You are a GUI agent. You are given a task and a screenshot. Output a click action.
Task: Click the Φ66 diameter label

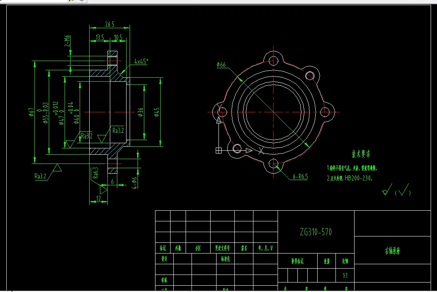(x=221, y=65)
